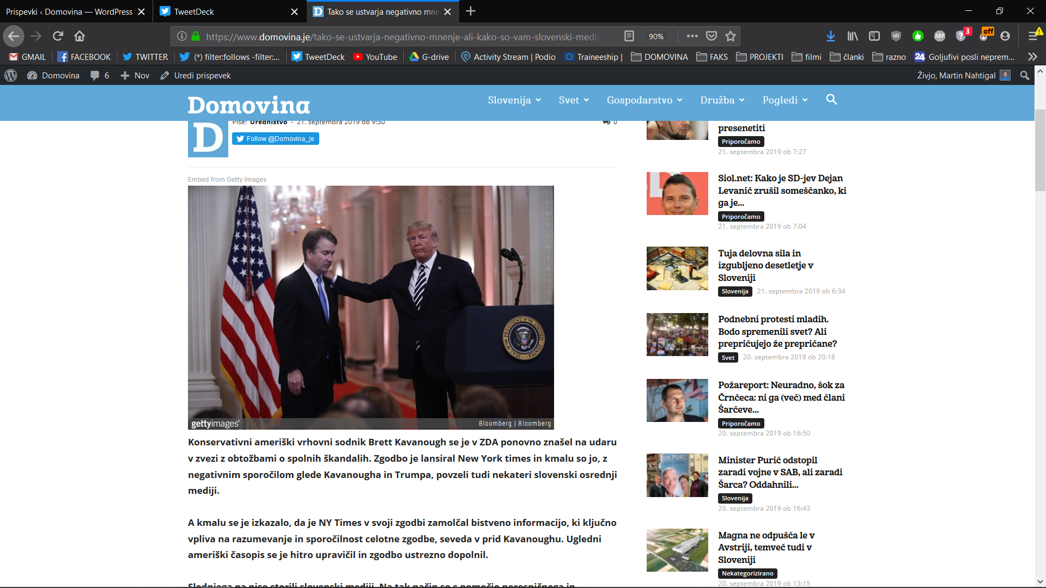Bookmark this page with the star icon

tap(731, 36)
